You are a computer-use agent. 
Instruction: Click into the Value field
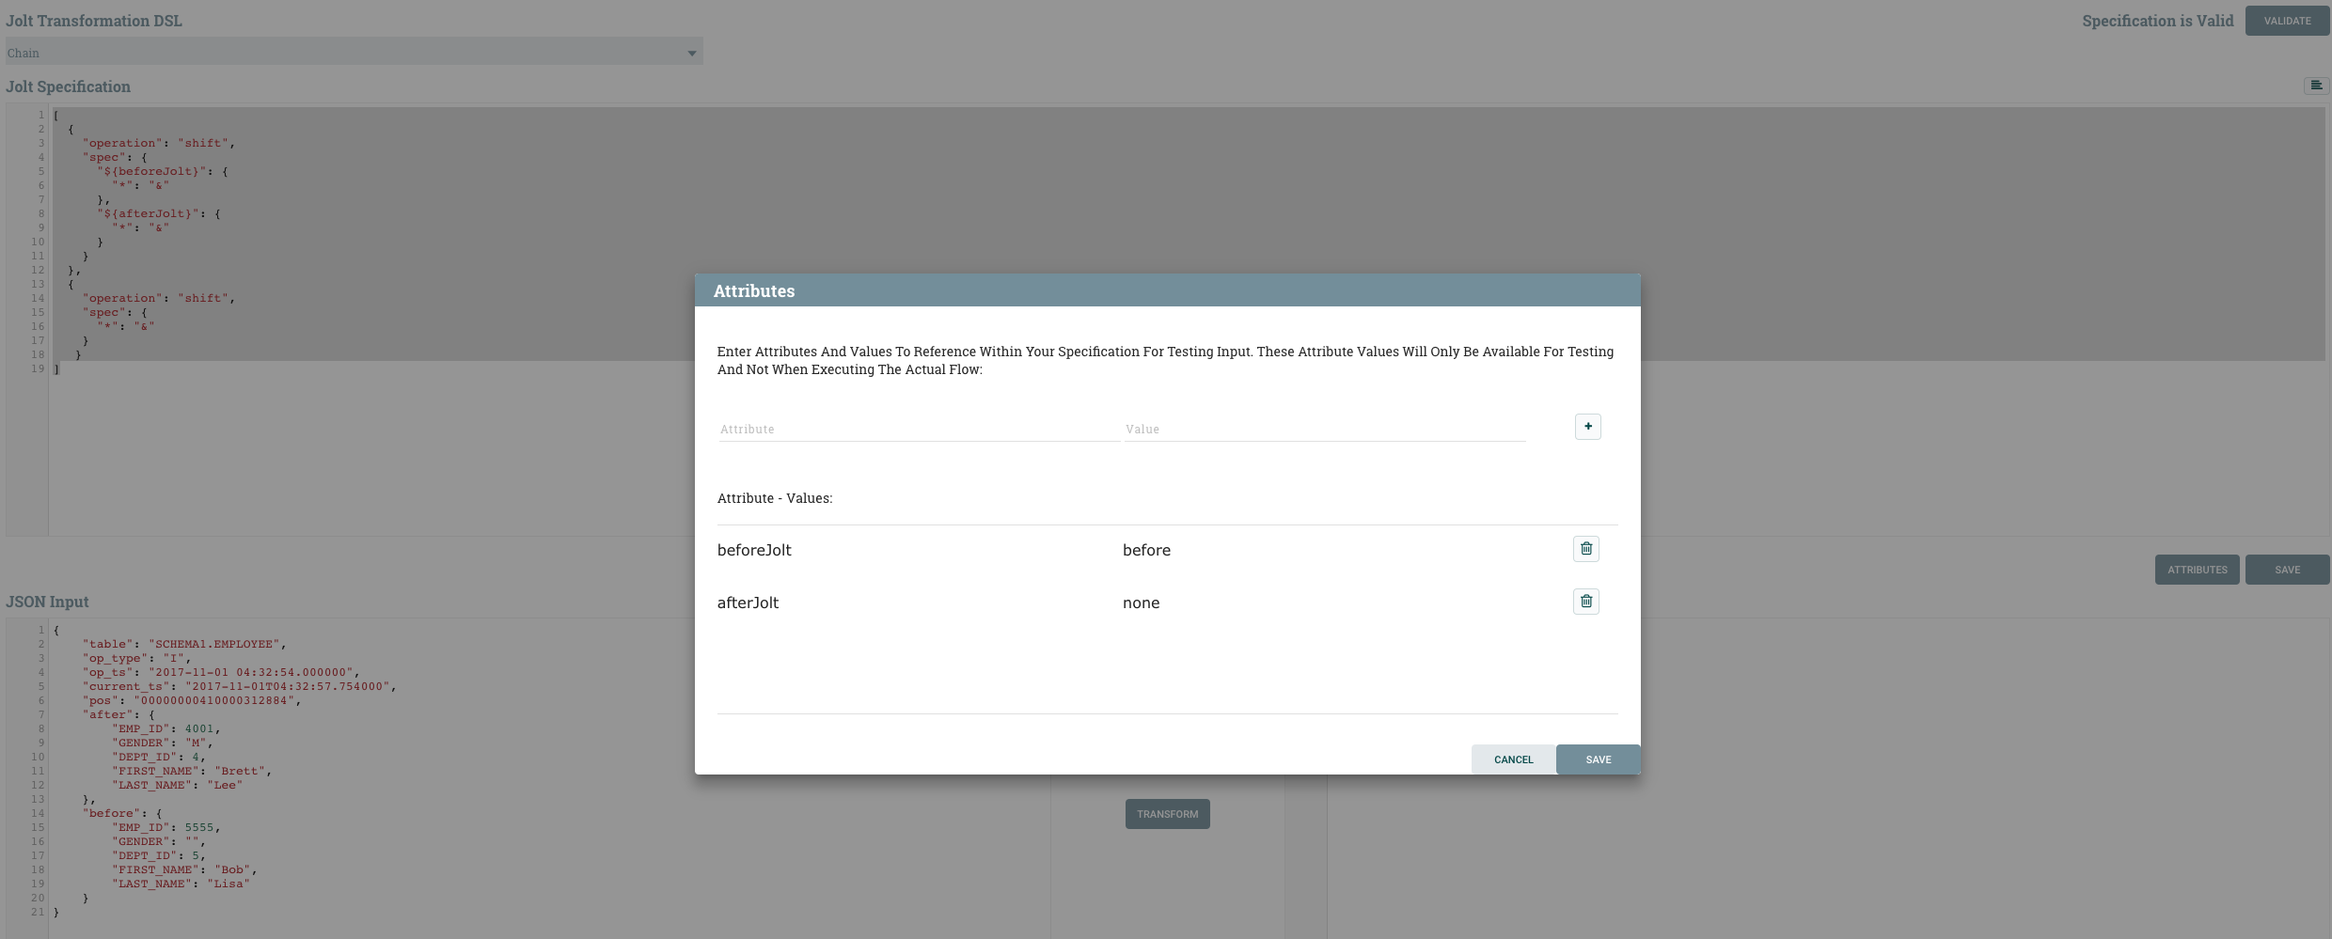[1316, 429]
